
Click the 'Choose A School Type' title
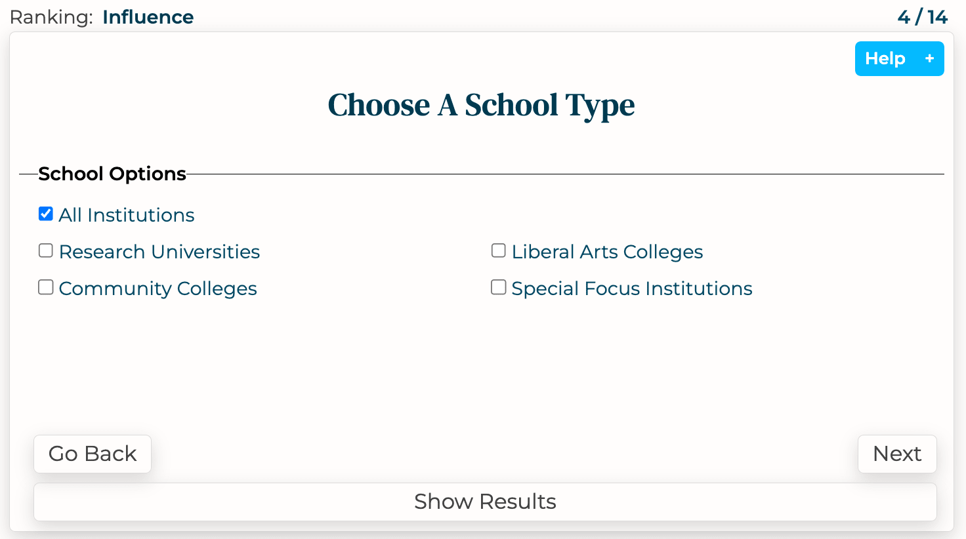pyautogui.click(x=482, y=105)
